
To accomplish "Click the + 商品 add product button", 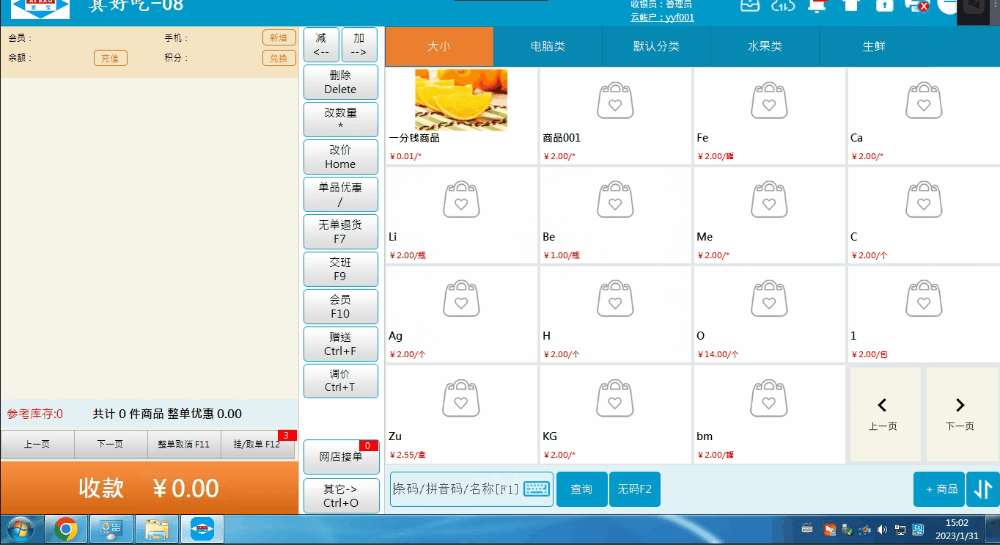I will point(939,489).
